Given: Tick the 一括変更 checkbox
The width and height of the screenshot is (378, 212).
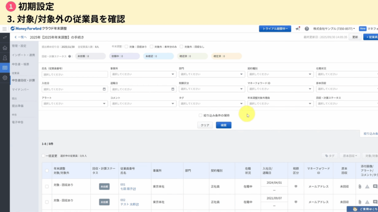Looking at the screenshot, I should tap(44, 156).
